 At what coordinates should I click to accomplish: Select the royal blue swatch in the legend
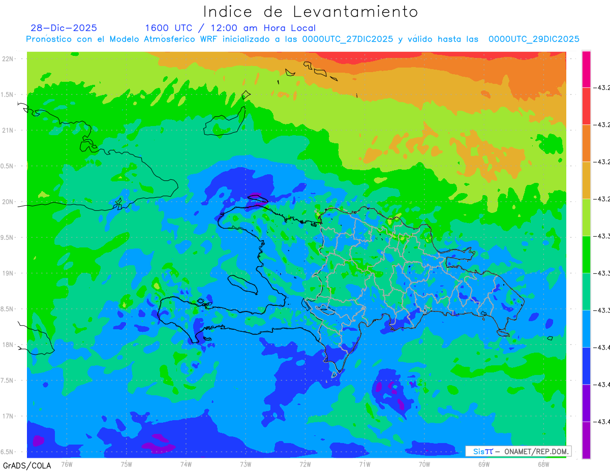click(586, 366)
